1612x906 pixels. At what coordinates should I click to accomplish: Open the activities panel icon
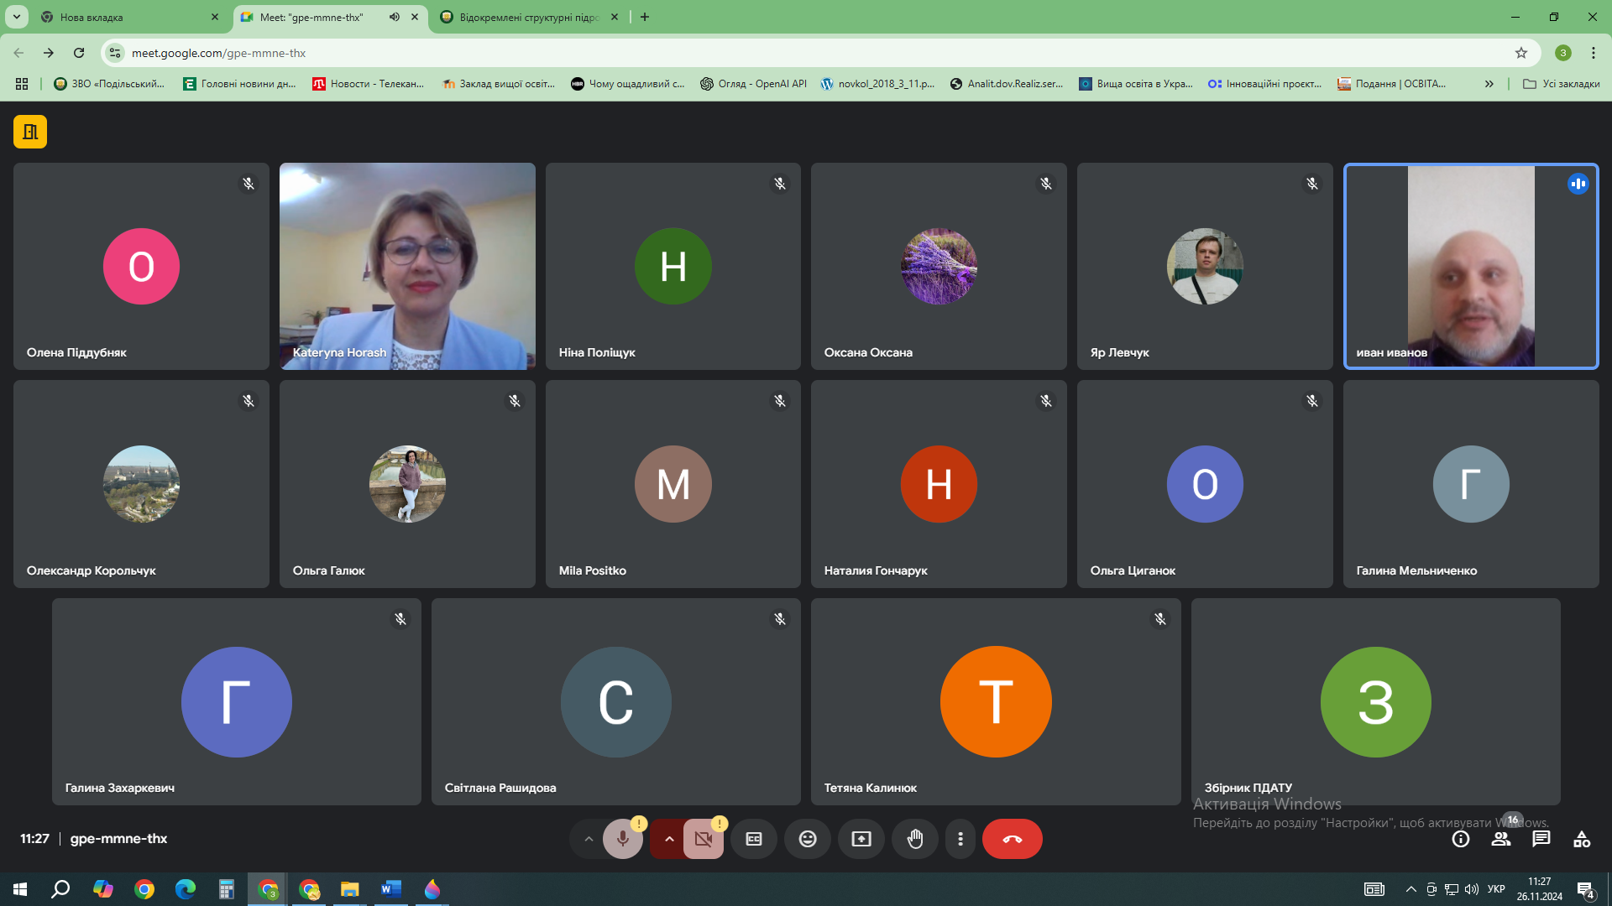pyautogui.click(x=1582, y=839)
